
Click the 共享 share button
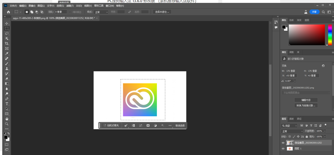(315, 12)
